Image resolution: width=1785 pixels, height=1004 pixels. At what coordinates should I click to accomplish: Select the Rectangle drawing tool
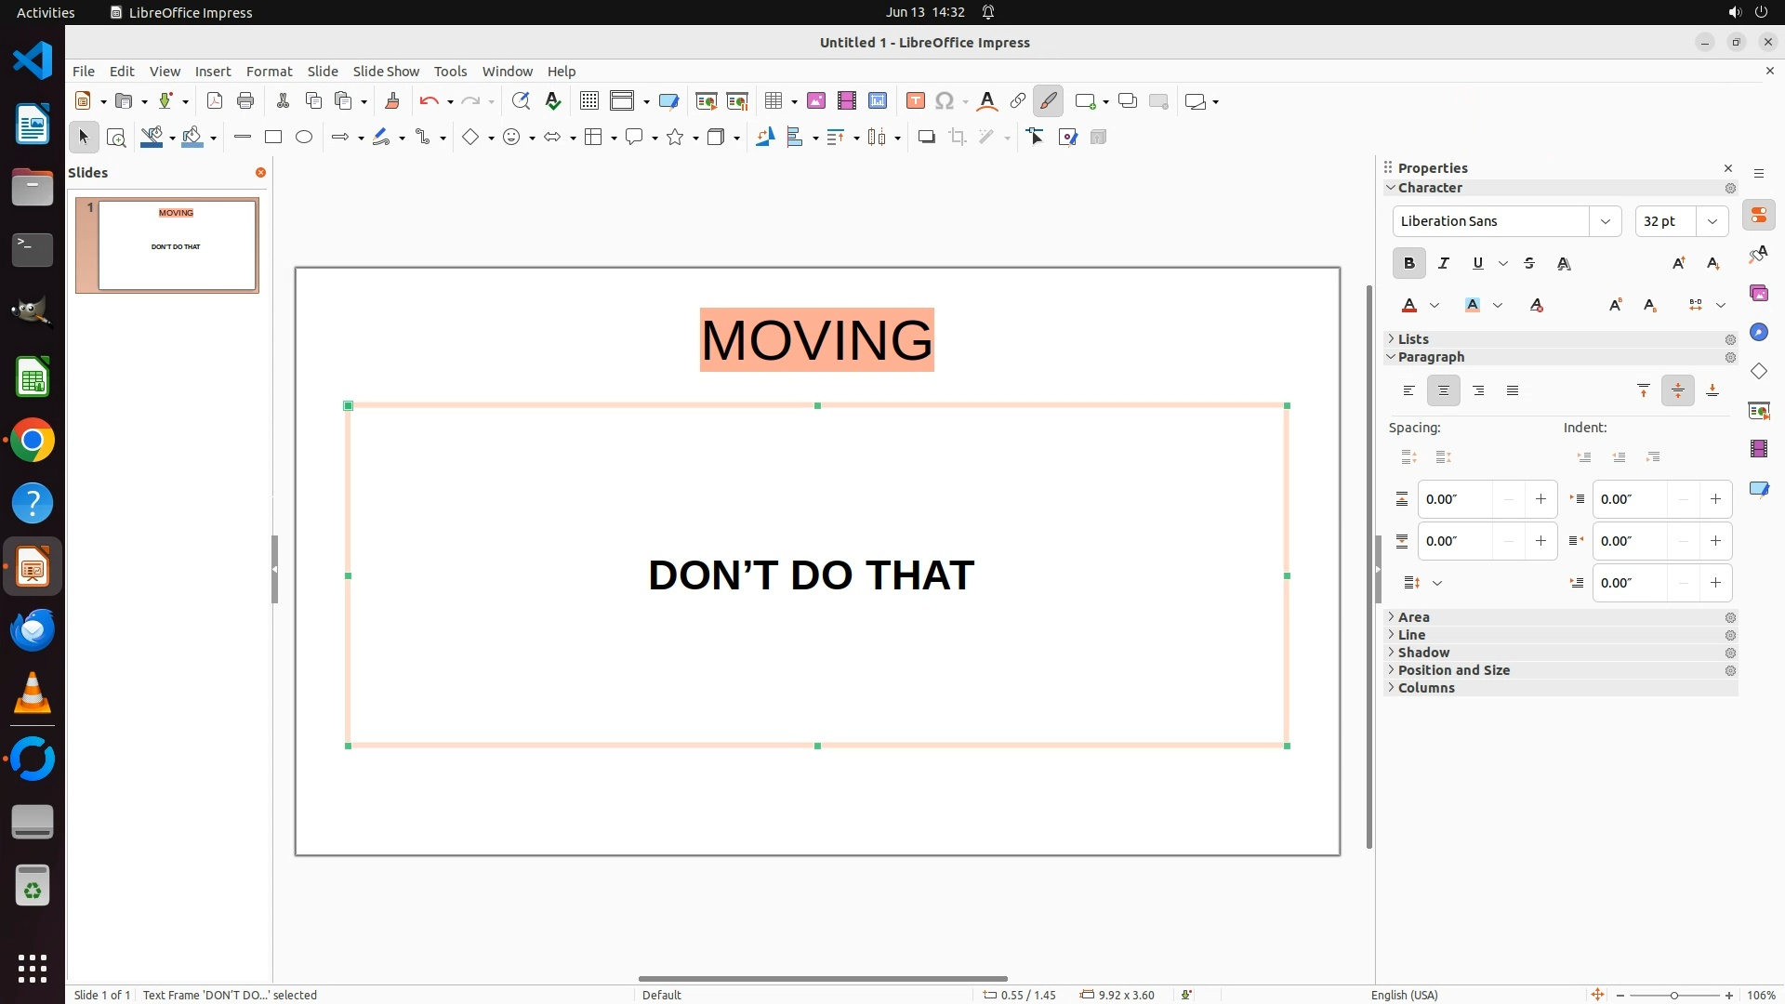coord(272,138)
